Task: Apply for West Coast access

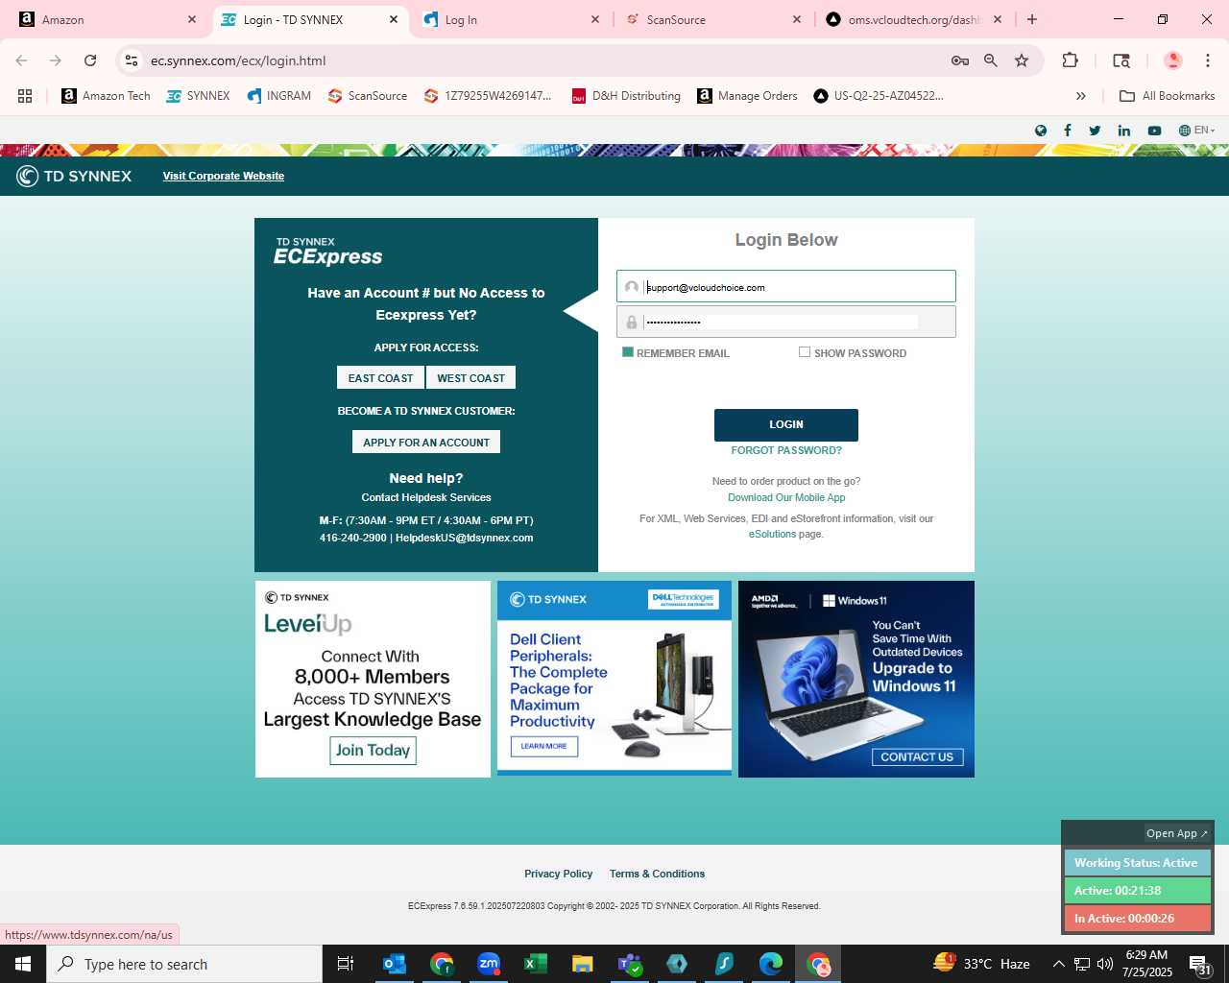Action: (x=470, y=378)
